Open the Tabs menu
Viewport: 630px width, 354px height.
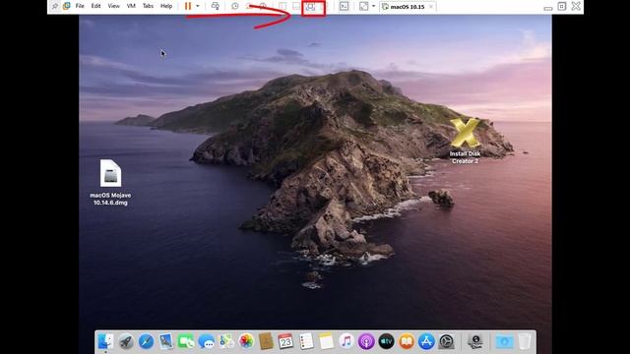pyautogui.click(x=148, y=6)
